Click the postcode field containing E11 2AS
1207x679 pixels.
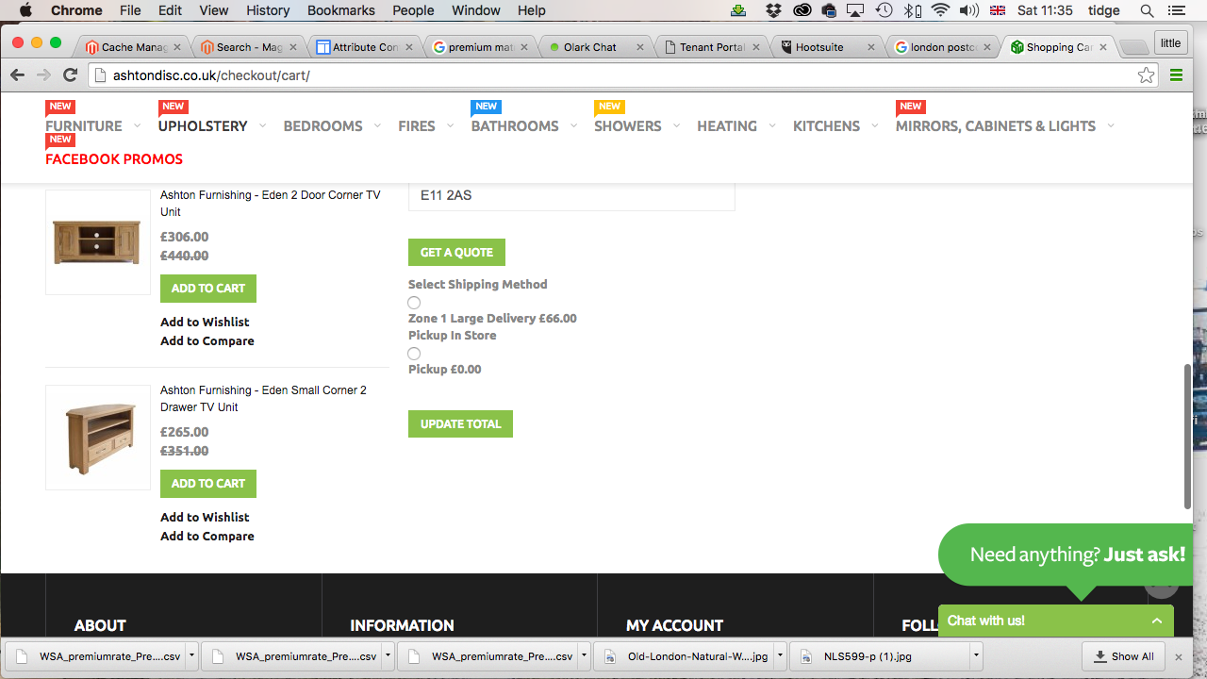tap(570, 195)
